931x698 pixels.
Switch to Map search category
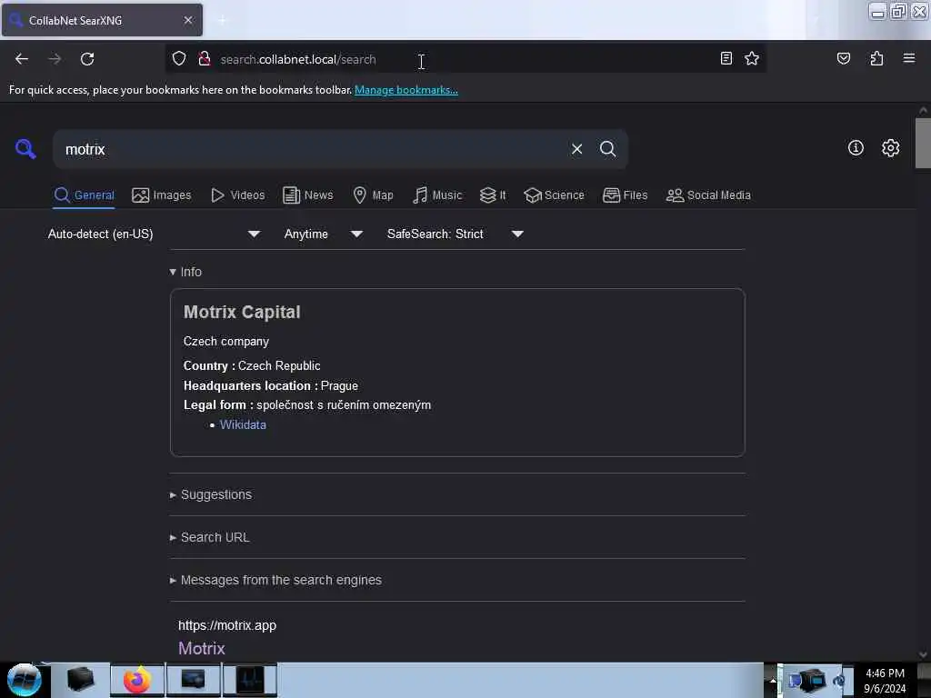[x=373, y=195]
